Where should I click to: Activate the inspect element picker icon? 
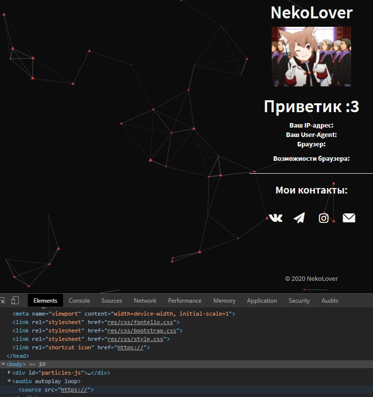(2, 301)
